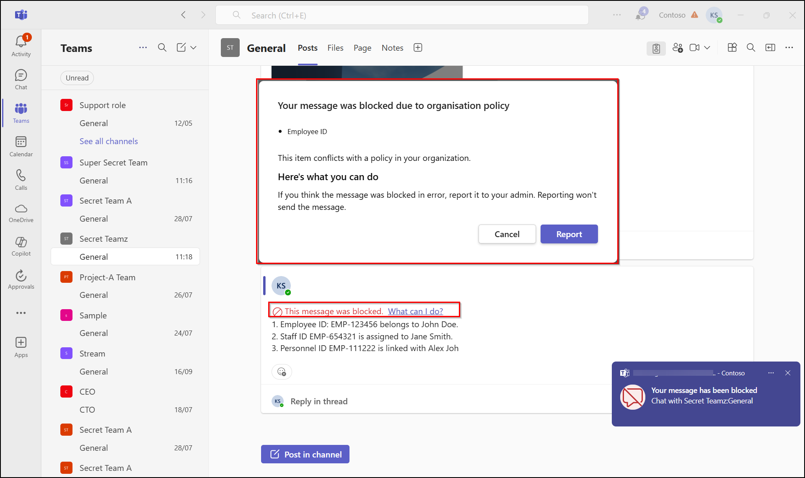The image size is (805, 478).
Task: Switch to the Calendar app
Action: [21, 146]
